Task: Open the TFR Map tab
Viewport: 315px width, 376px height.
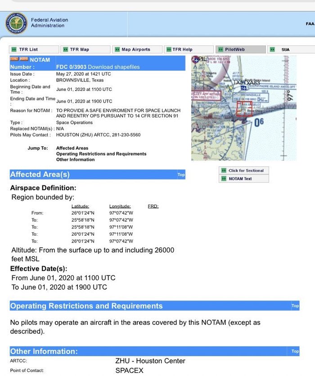Action: point(80,49)
